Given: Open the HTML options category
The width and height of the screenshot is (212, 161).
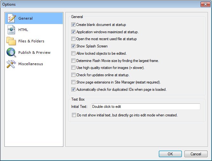Looking at the screenshot, I should pyautogui.click(x=23, y=30).
